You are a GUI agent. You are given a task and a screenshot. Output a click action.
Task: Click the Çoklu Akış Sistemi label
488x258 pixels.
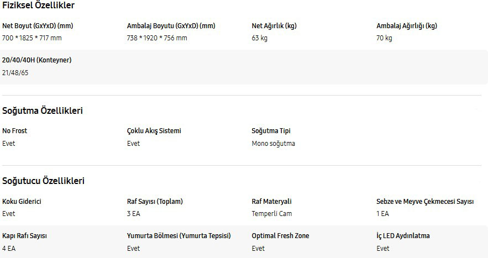pyautogui.click(x=154, y=131)
